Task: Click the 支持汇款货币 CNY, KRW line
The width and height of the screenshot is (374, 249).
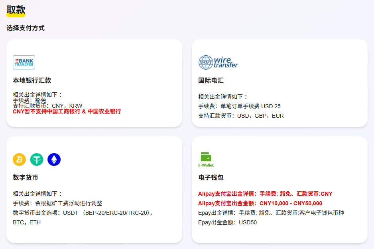Action: 47,106
